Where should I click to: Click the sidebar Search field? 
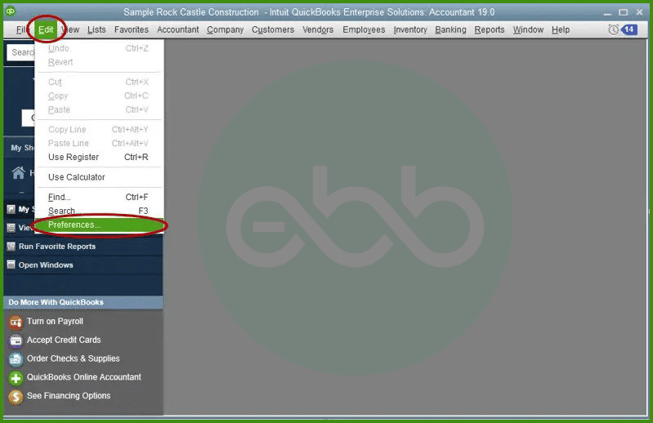click(20, 52)
